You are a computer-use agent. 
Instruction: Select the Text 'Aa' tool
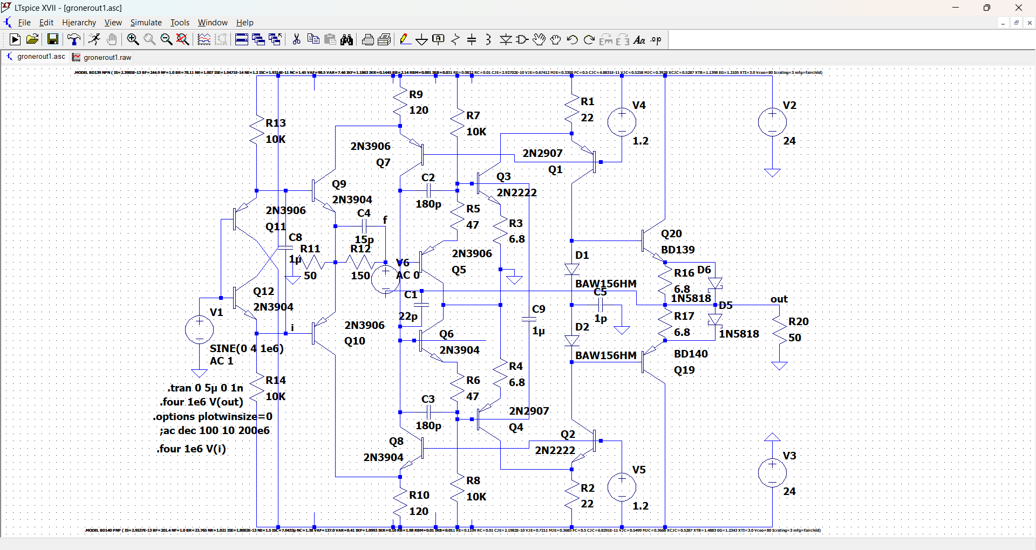639,39
